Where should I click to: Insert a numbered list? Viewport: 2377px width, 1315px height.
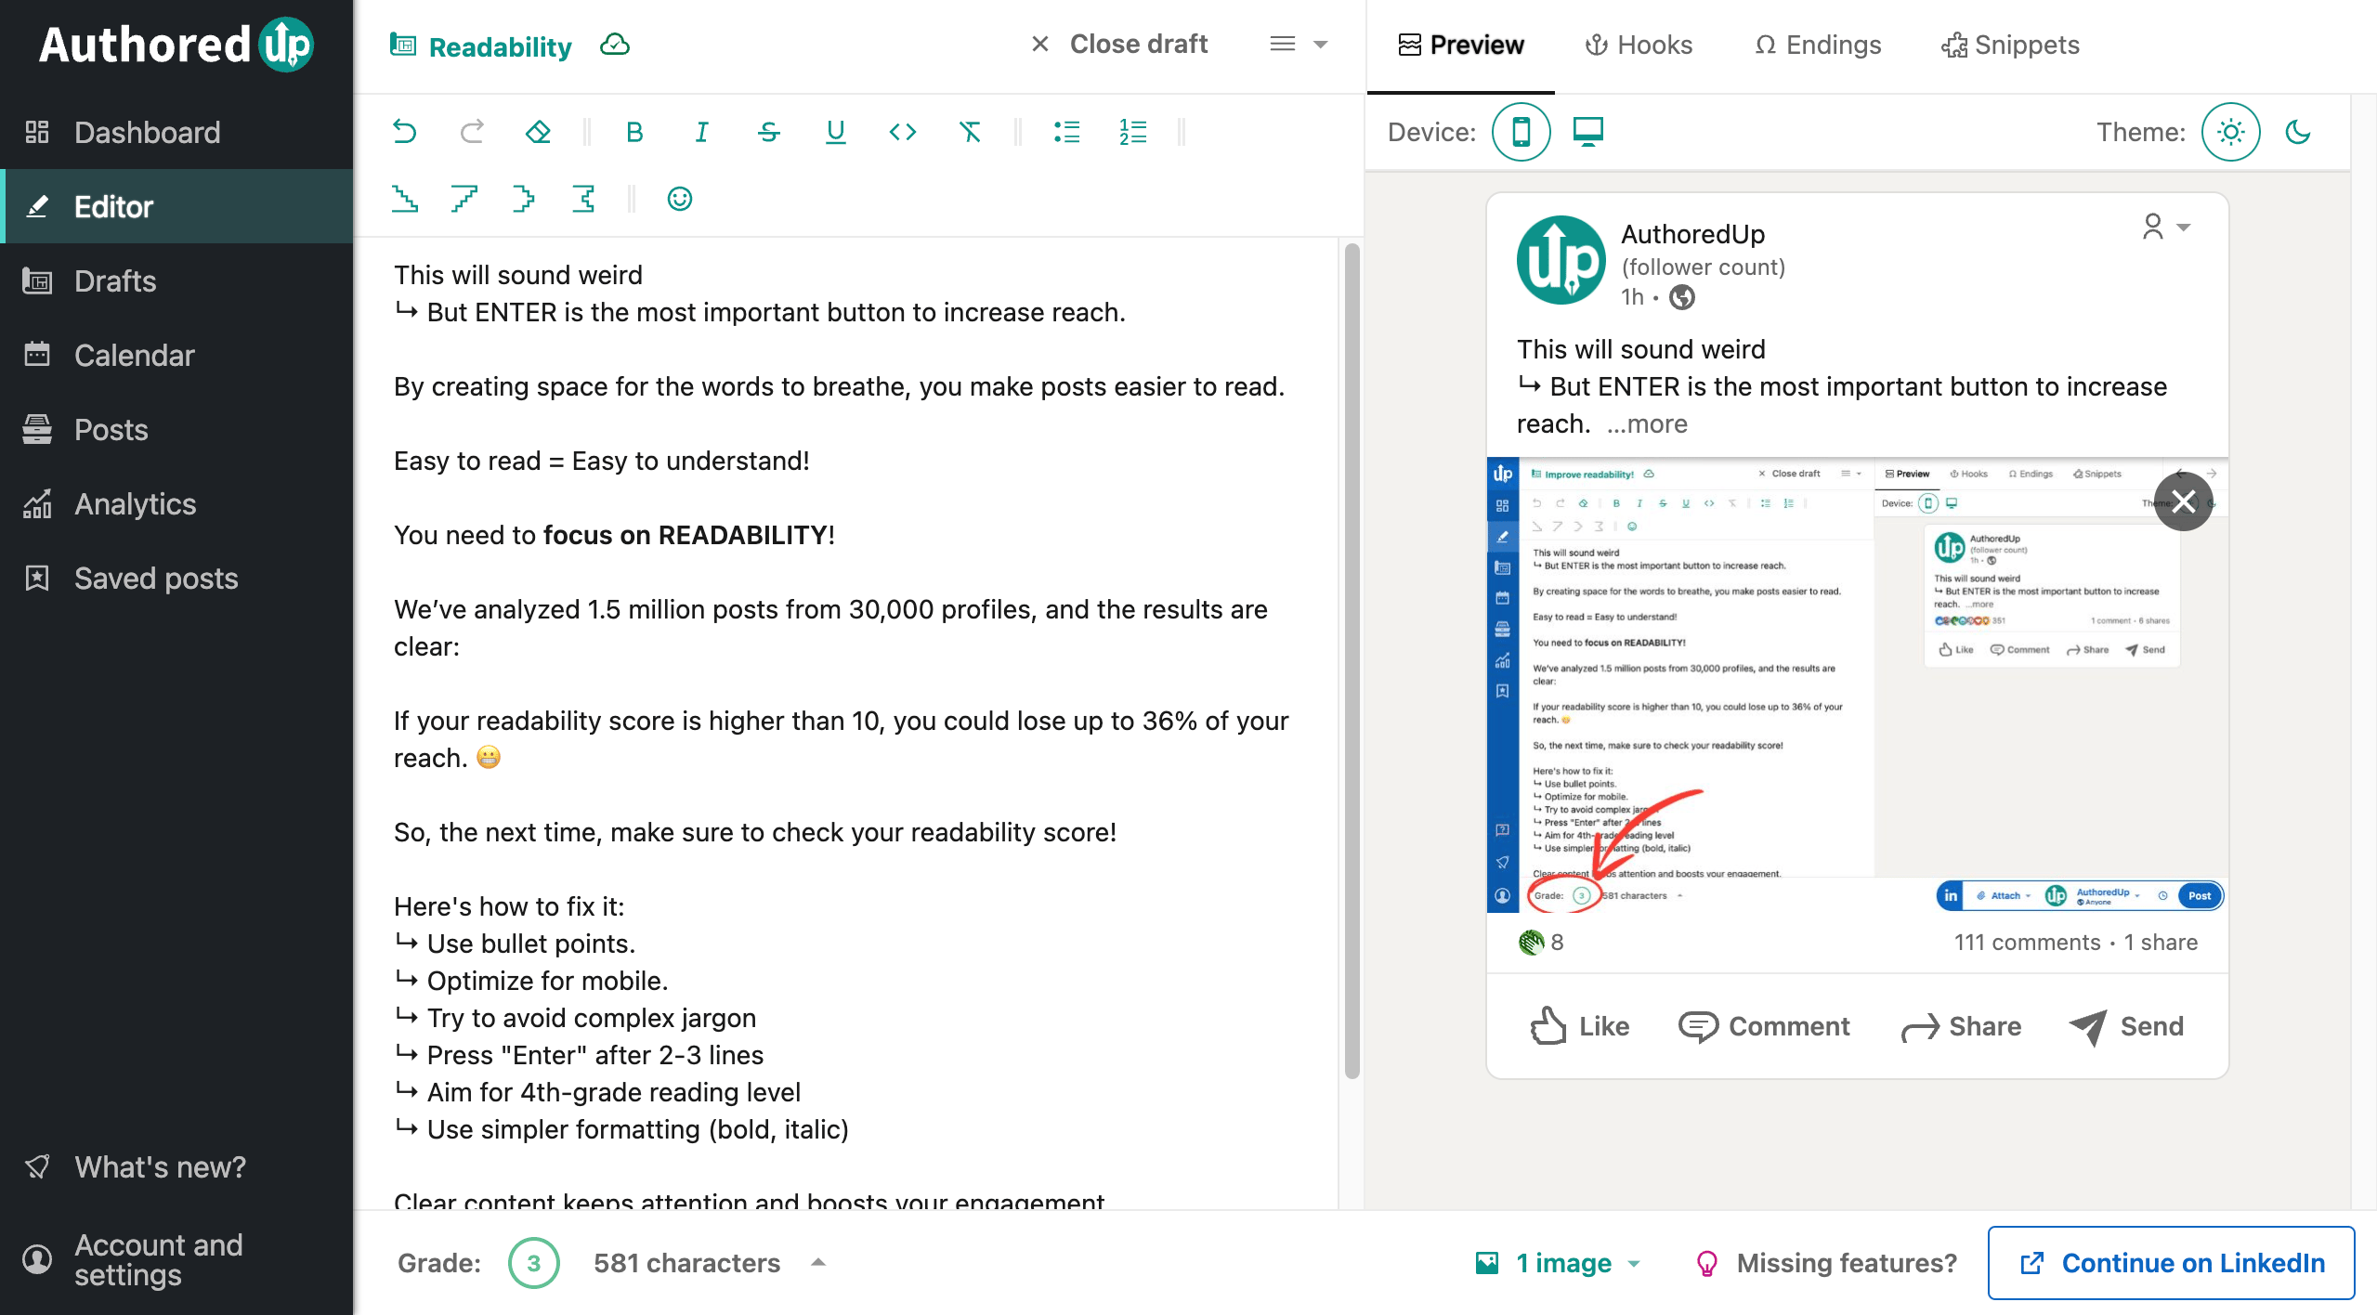[x=1133, y=132]
